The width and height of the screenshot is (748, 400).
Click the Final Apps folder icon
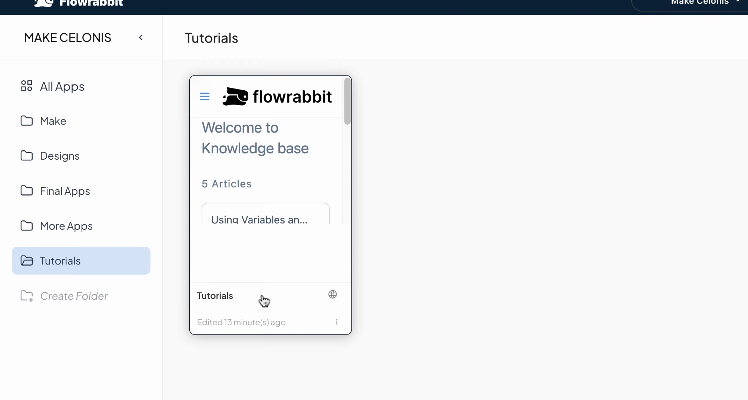click(x=27, y=191)
